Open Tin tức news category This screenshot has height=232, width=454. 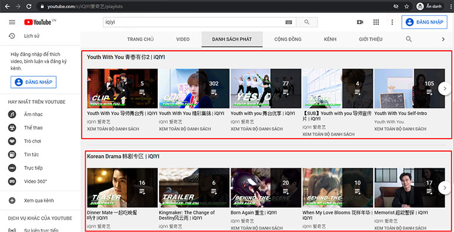[x=31, y=155]
